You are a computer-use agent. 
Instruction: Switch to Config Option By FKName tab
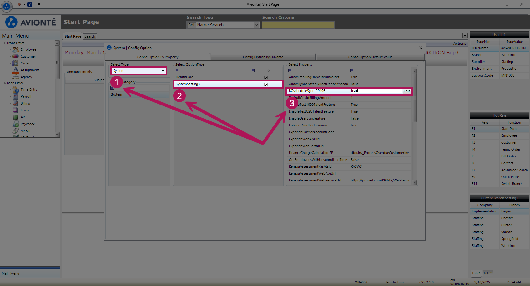coord(263,57)
